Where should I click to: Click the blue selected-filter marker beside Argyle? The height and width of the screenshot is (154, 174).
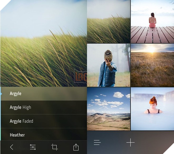pos(1,94)
